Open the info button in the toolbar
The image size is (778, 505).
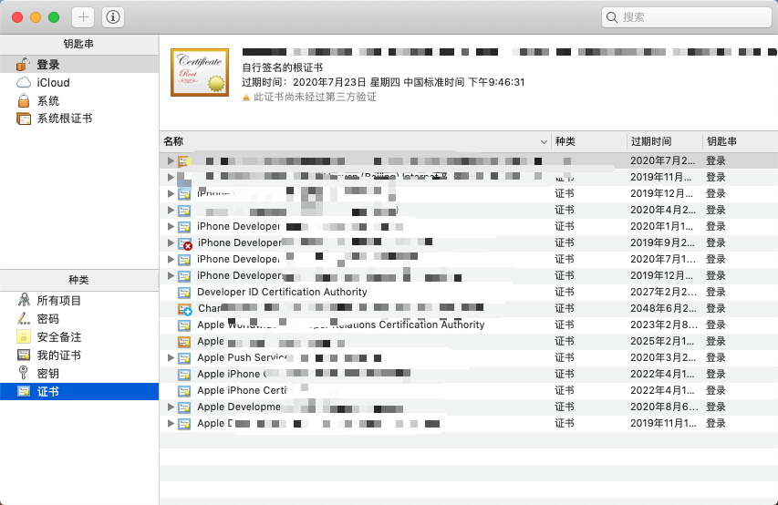pos(112,17)
